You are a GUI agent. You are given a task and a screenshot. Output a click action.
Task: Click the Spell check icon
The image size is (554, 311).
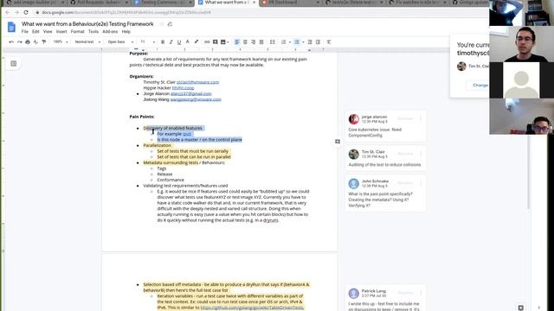[x=35, y=42]
